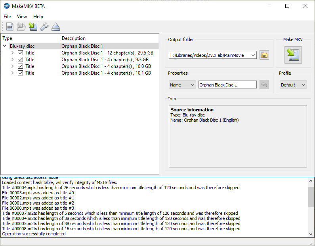315x246 pixels.
Task: Uncheck the 9.3 GB title checkbox
Action: pos(20,60)
